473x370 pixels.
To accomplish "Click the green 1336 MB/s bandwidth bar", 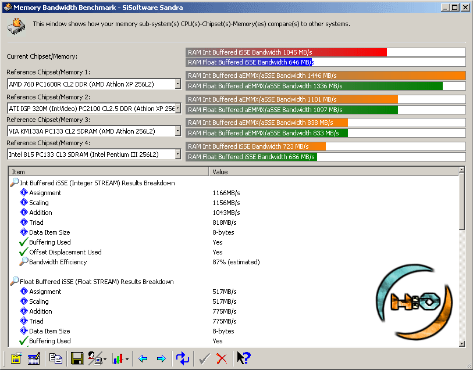I will [x=314, y=86].
